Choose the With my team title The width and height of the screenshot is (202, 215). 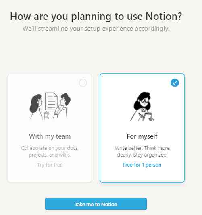(50, 136)
